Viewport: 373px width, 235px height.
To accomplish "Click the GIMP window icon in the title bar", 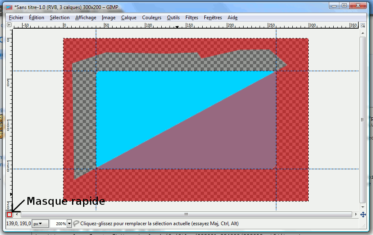I will (x=9, y=6).
